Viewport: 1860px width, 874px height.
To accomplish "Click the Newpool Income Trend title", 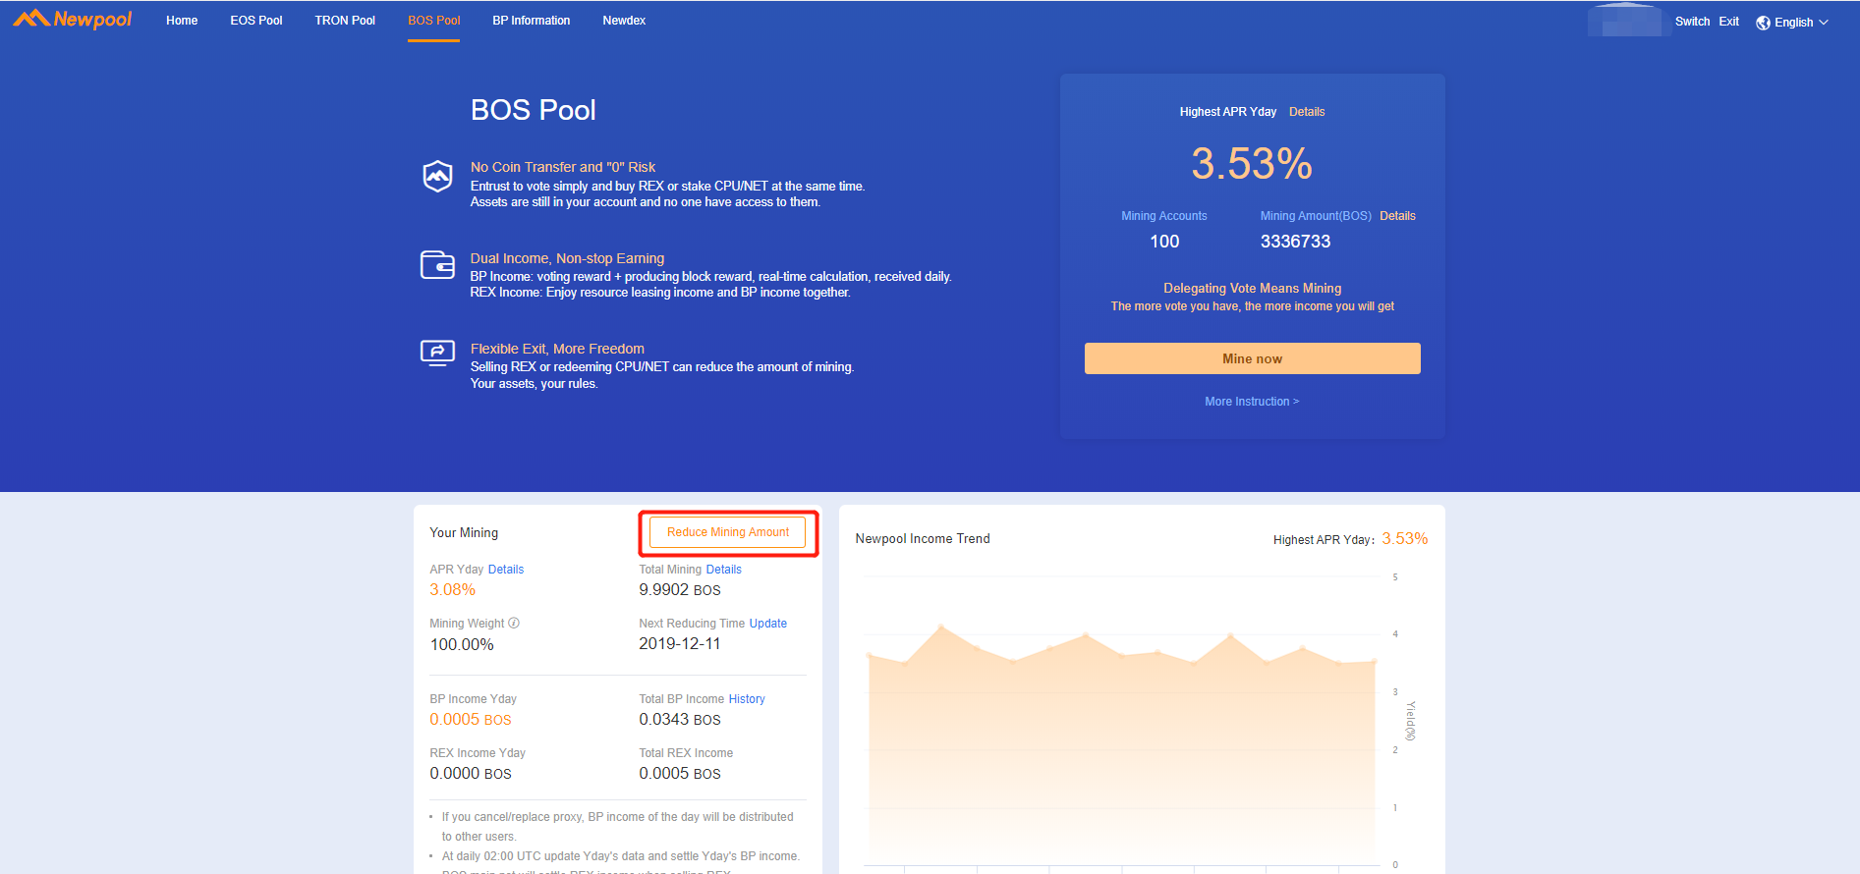I will [923, 539].
